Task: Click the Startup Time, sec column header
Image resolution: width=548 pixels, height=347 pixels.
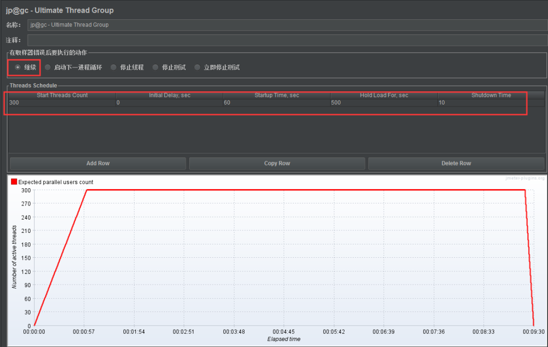Action: click(277, 95)
